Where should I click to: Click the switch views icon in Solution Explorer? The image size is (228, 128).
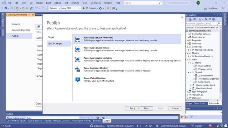tap(194, 19)
